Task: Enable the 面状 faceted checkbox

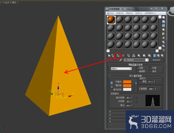Action: 150,71
